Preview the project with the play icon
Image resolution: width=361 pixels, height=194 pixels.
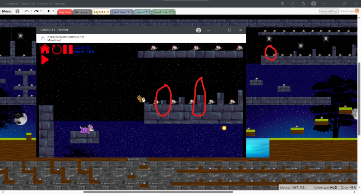coord(49,11)
